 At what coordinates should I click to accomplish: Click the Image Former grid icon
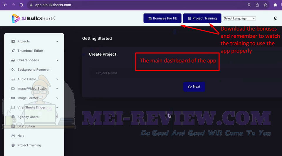[x=13, y=98]
